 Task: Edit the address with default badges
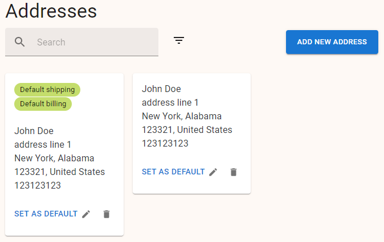tap(86, 214)
